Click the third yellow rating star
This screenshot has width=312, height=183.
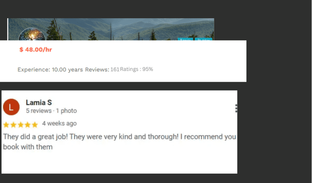pos(21,125)
